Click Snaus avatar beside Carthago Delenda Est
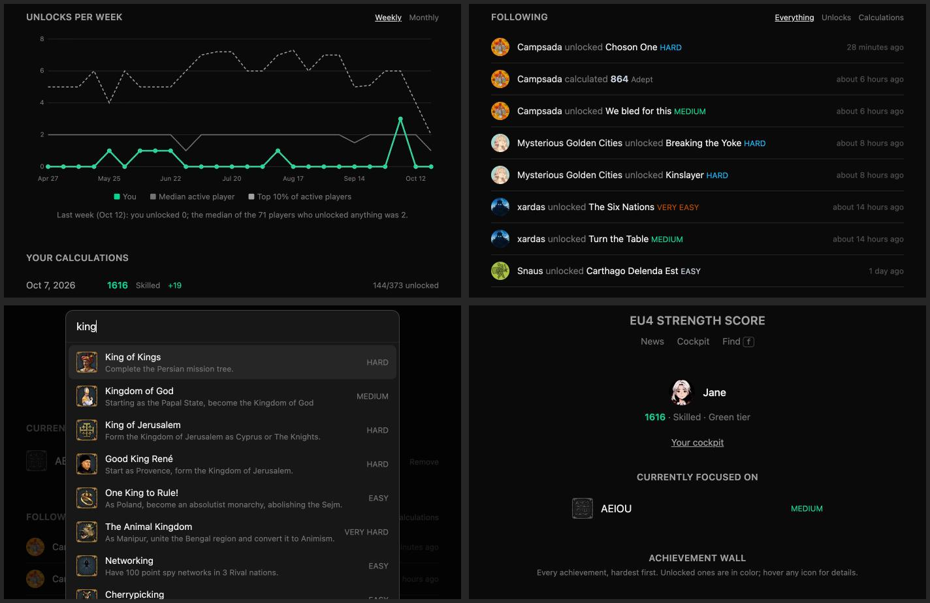Image resolution: width=930 pixels, height=603 pixels. click(500, 271)
